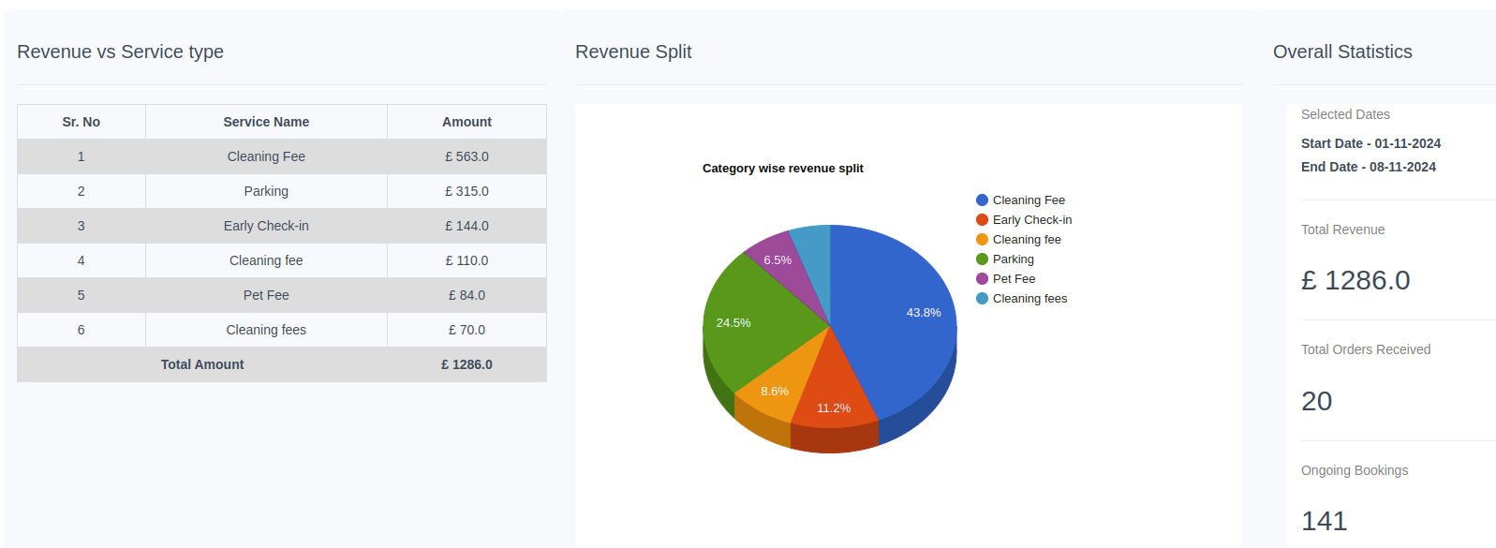The height and width of the screenshot is (548, 1496).
Task: Click the red Early Check-in legend dot
Action: click(982, 220)
